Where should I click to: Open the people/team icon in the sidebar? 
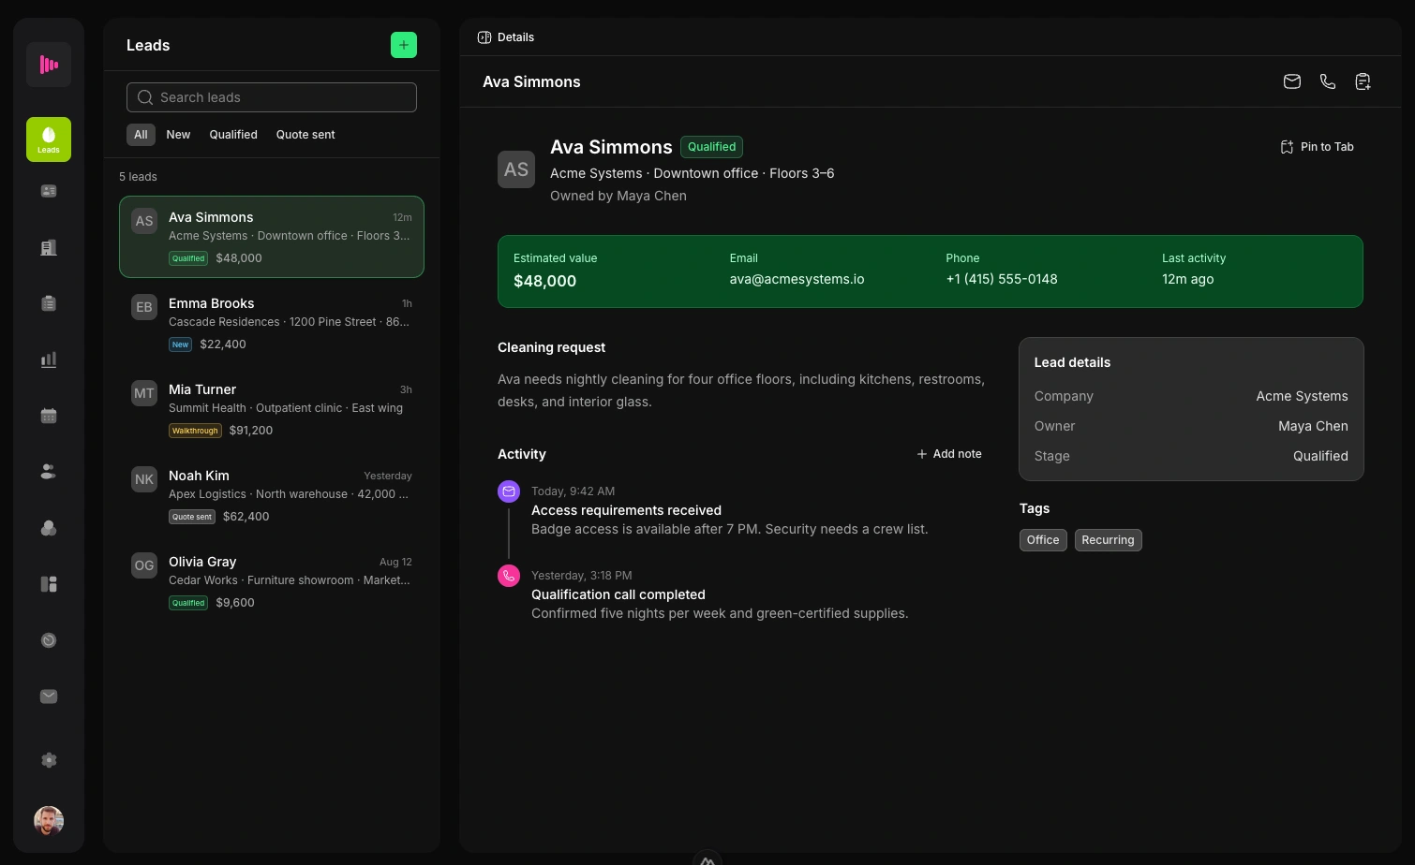[x=49, y=472]
